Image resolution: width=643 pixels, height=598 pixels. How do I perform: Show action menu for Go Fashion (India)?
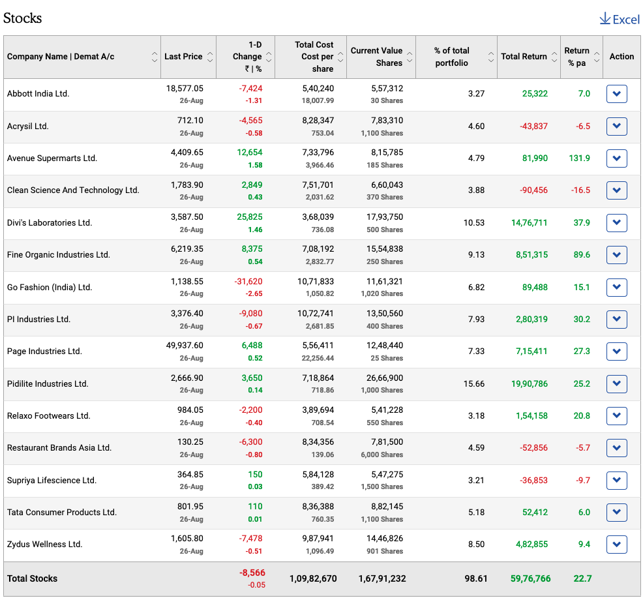(x=616, y=287)
